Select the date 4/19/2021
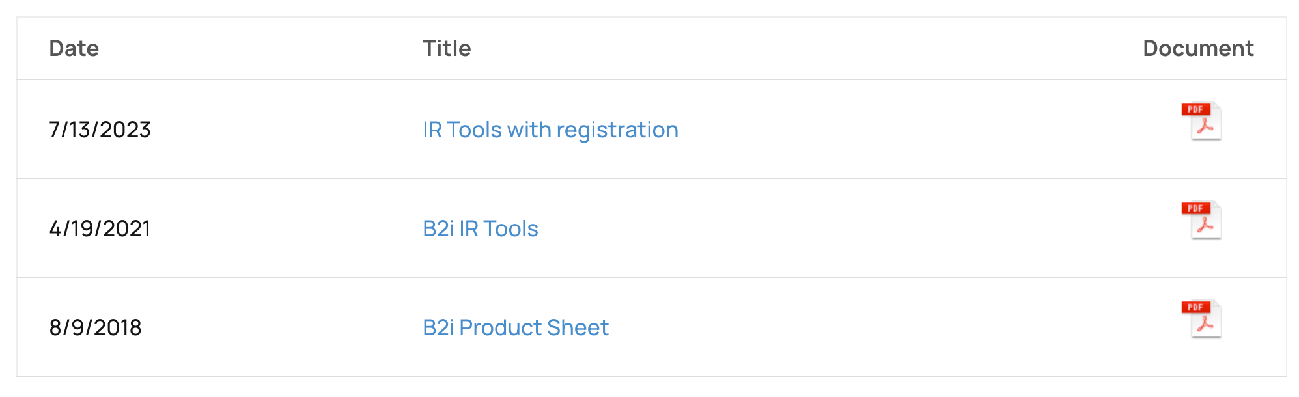 (100, 228)
